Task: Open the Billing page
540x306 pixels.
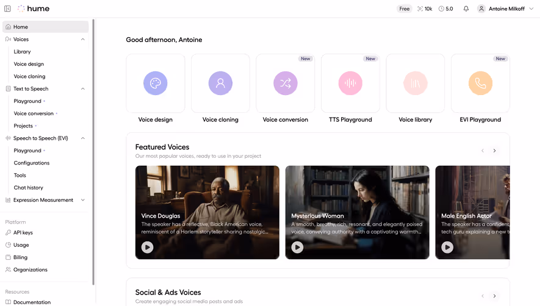Action: coord(20,257)
